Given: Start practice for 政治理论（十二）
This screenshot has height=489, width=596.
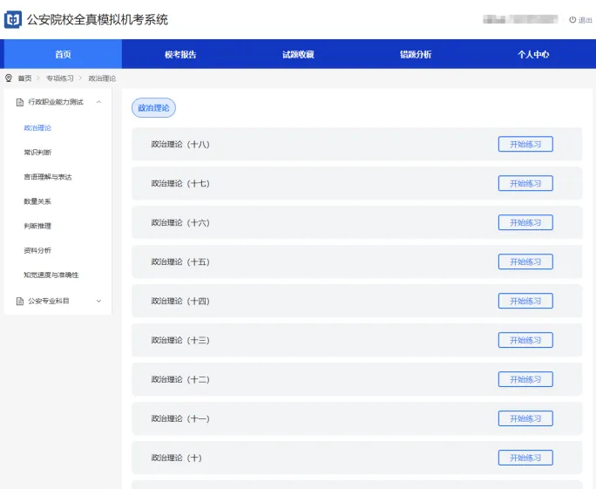Looking at the screenshot, I should [525, 379].
